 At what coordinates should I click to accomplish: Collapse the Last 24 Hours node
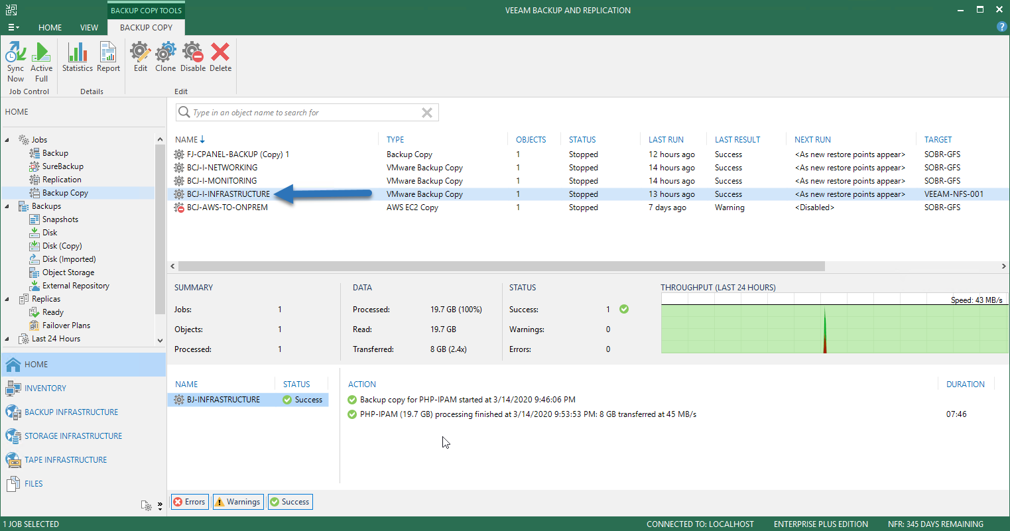click(x=9, y=339)
